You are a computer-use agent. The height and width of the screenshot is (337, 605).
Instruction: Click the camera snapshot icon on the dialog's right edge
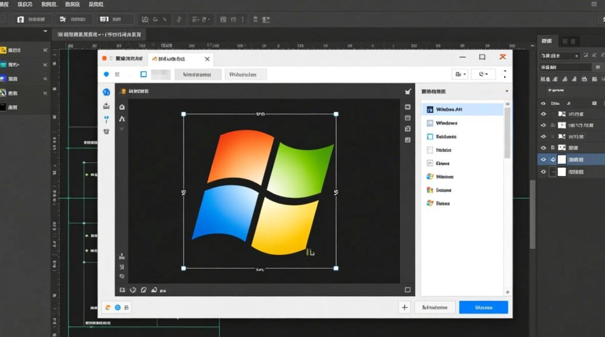(407, 107)
